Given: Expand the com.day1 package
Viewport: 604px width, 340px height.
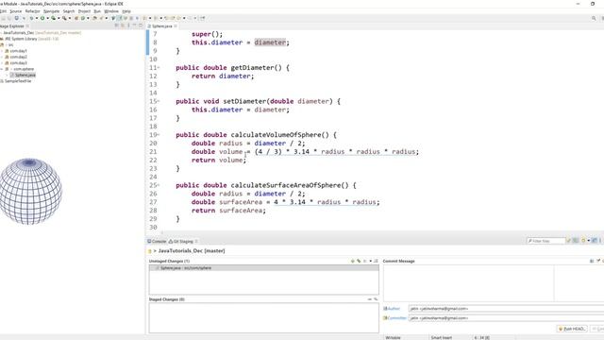Looking at the screenshot, I should pos(2,51).
